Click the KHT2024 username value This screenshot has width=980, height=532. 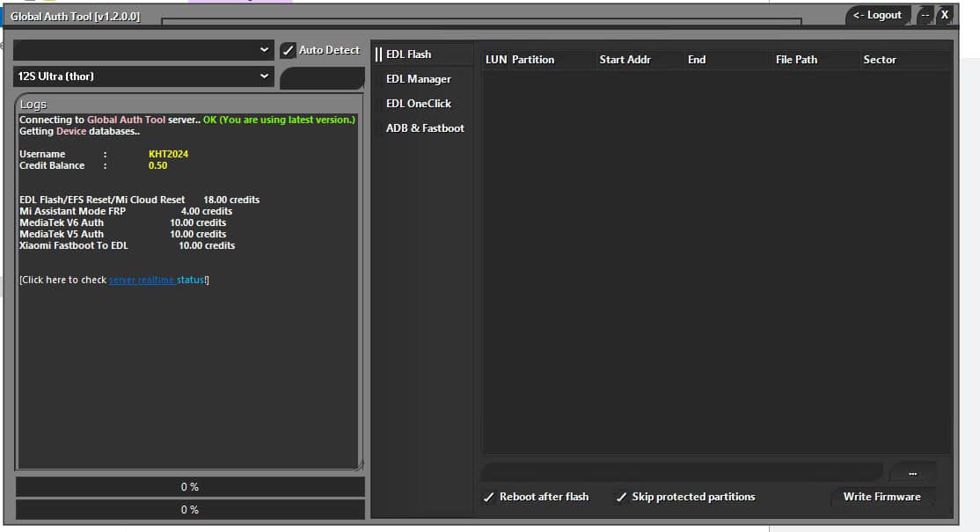click(168, 154)
